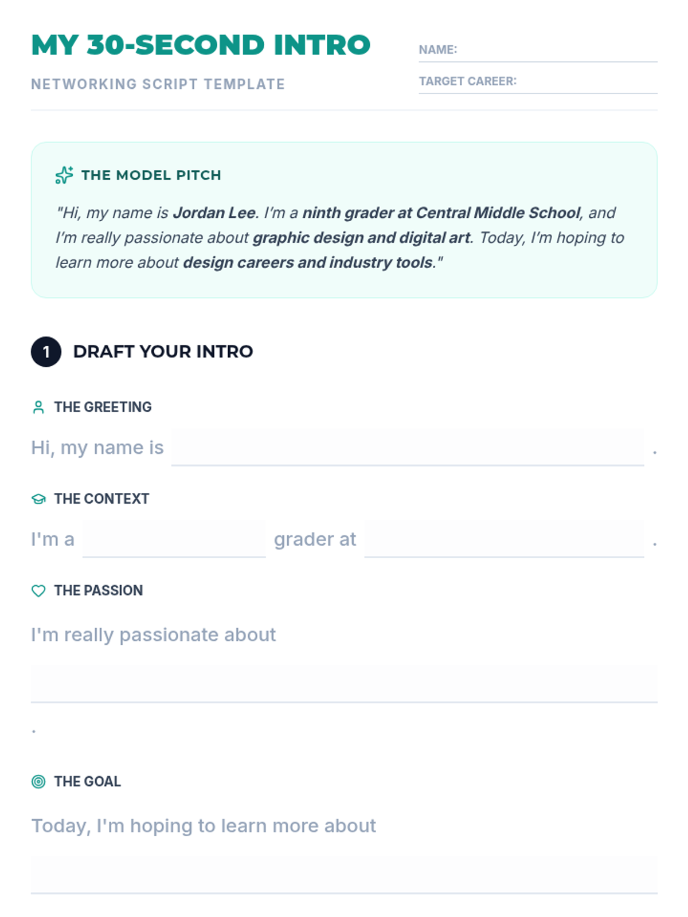688x917 pixels.
Task: Click the 'My 30-Second Intro' title
Action: tap(201, 45)
